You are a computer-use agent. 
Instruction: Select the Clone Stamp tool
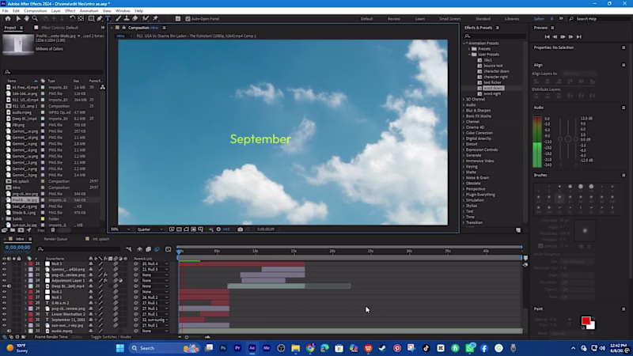click(127, 18)
